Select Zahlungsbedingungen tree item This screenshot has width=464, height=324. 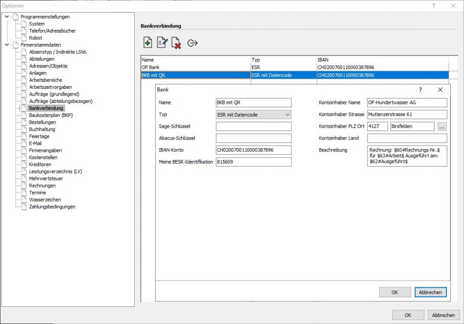pos(52,207)
